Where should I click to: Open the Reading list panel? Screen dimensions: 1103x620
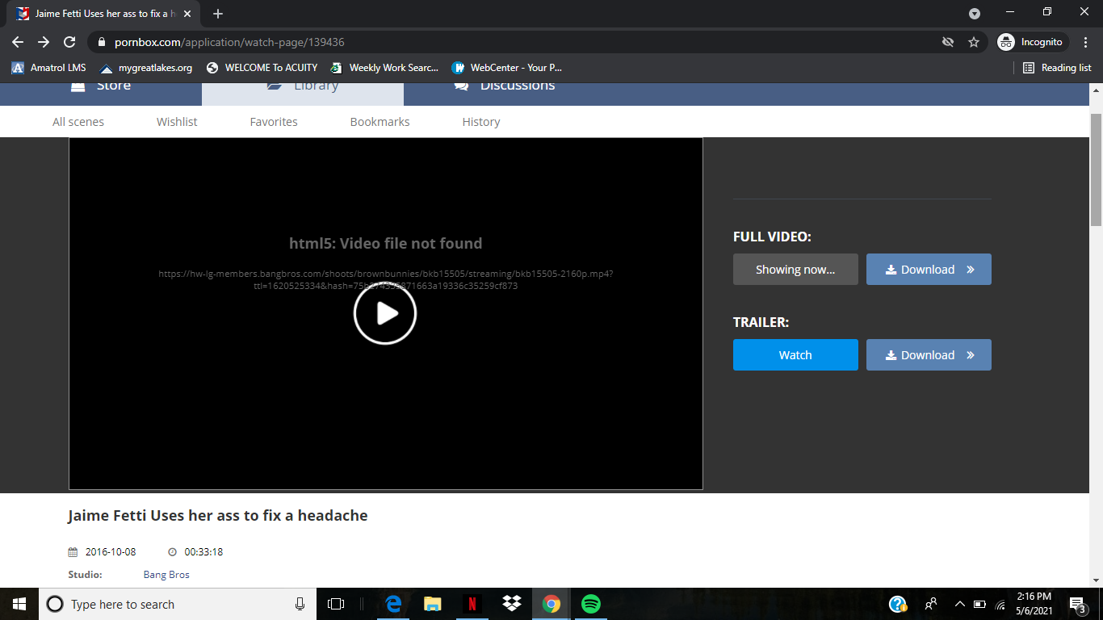point(1057,68)
